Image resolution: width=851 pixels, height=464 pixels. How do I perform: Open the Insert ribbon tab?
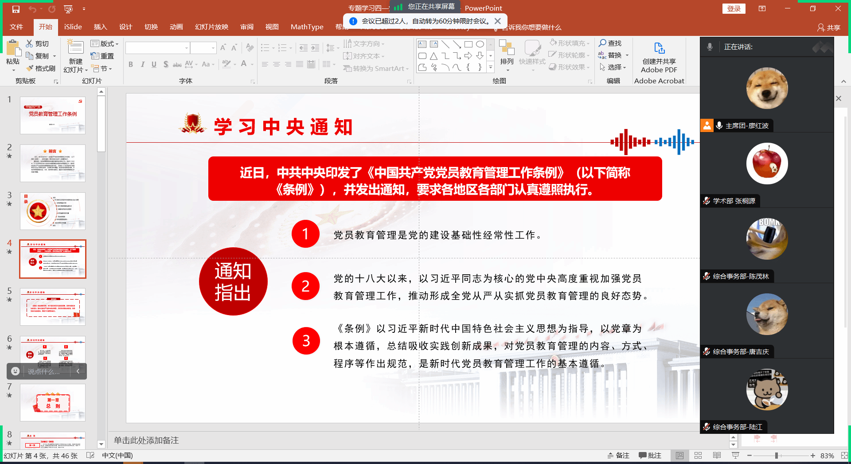tap(100, 27)
